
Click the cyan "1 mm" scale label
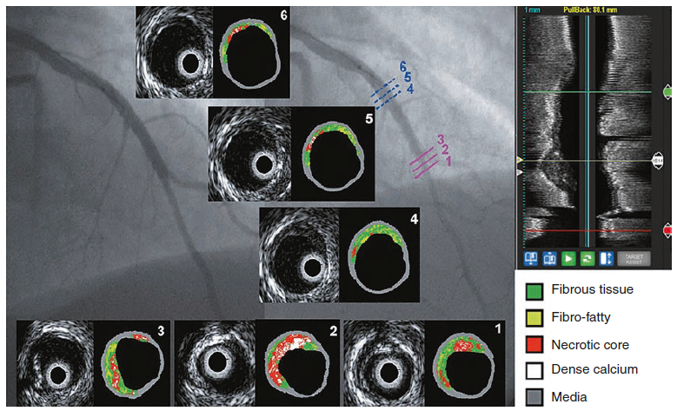(x=533, y=10)
